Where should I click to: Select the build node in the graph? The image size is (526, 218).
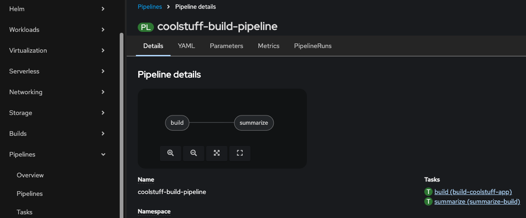(x=177, y=123)
